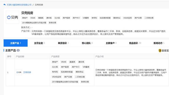Go to the 核心团队 tab
The width and height of the screenshot is (169, 95).
87,43
